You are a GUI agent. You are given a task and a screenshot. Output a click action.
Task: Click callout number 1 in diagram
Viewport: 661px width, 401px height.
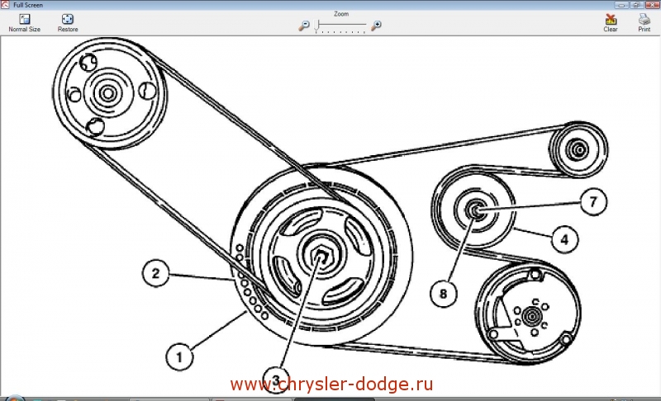pyautogui.click(x=179, y=357)
